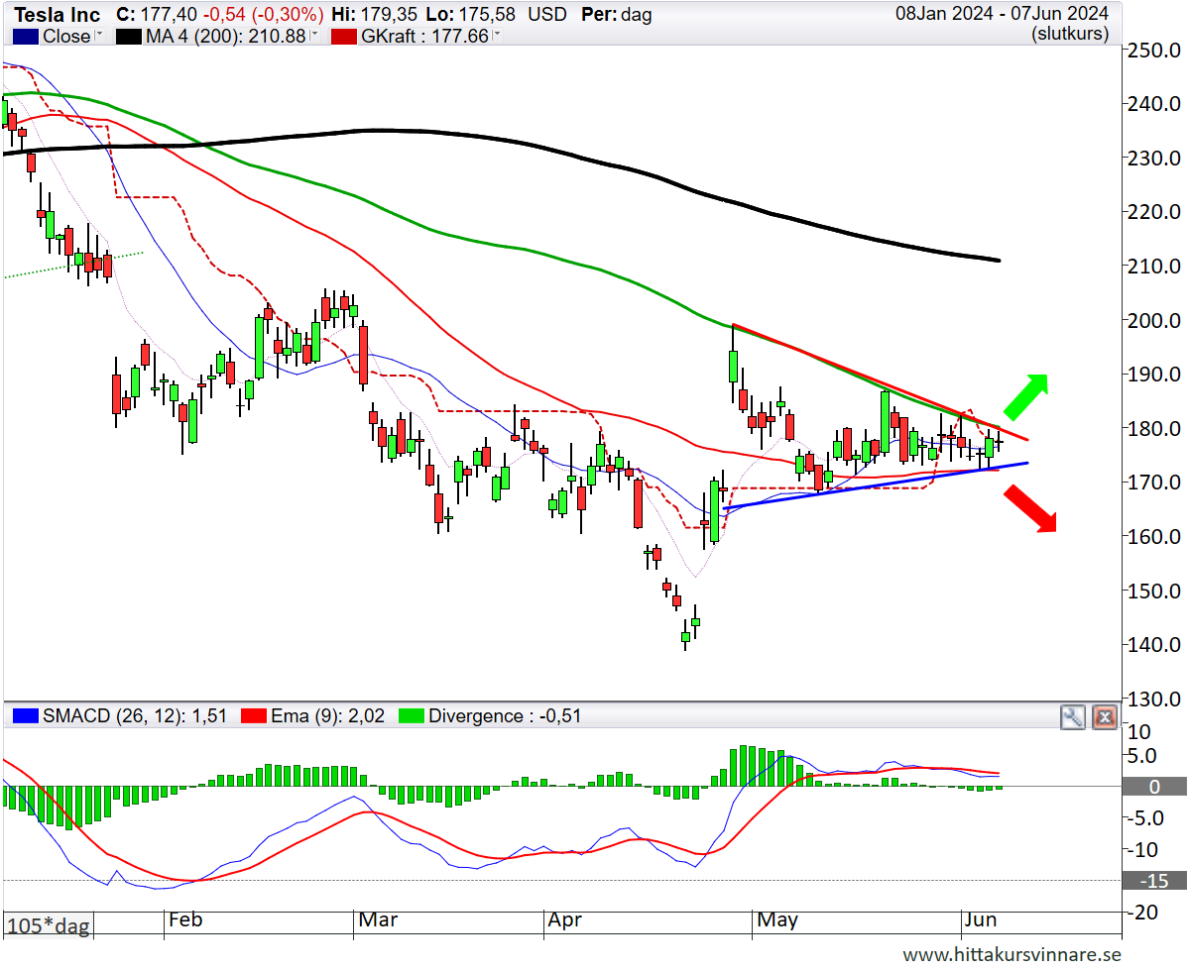Click the Feb label on the time axis

point(184,919)
